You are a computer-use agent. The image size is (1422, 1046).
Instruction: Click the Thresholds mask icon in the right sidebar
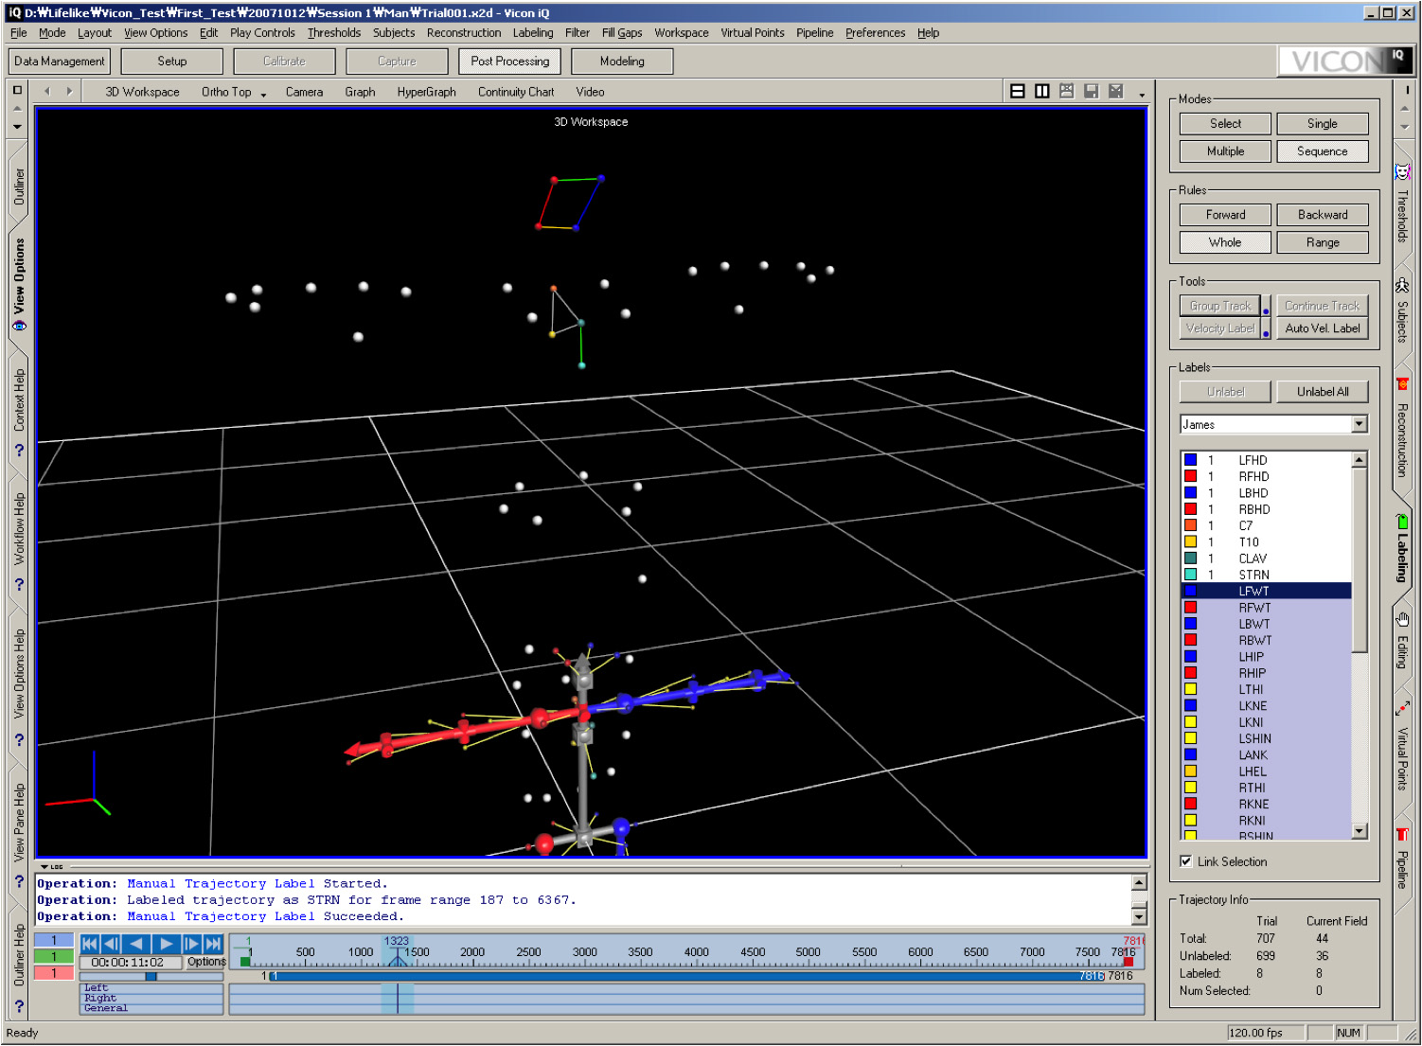[1403, 172]
